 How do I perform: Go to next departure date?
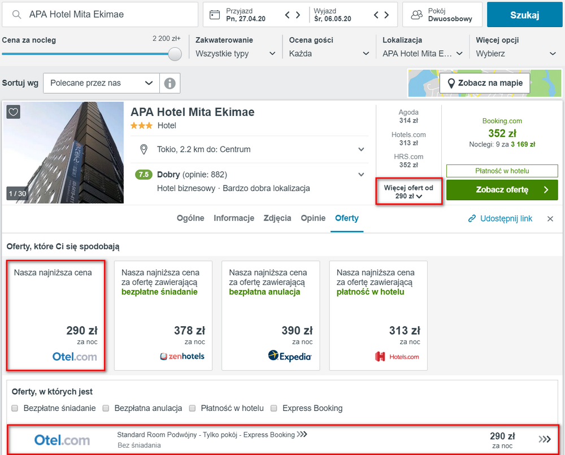(386, 15)
